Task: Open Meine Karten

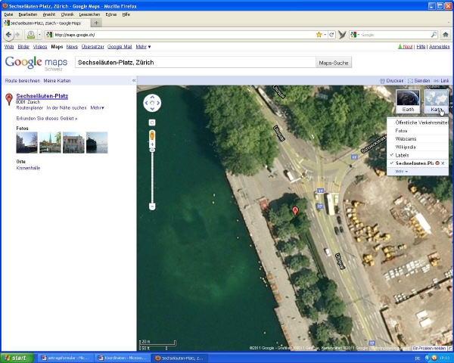Action: [57, 81]
